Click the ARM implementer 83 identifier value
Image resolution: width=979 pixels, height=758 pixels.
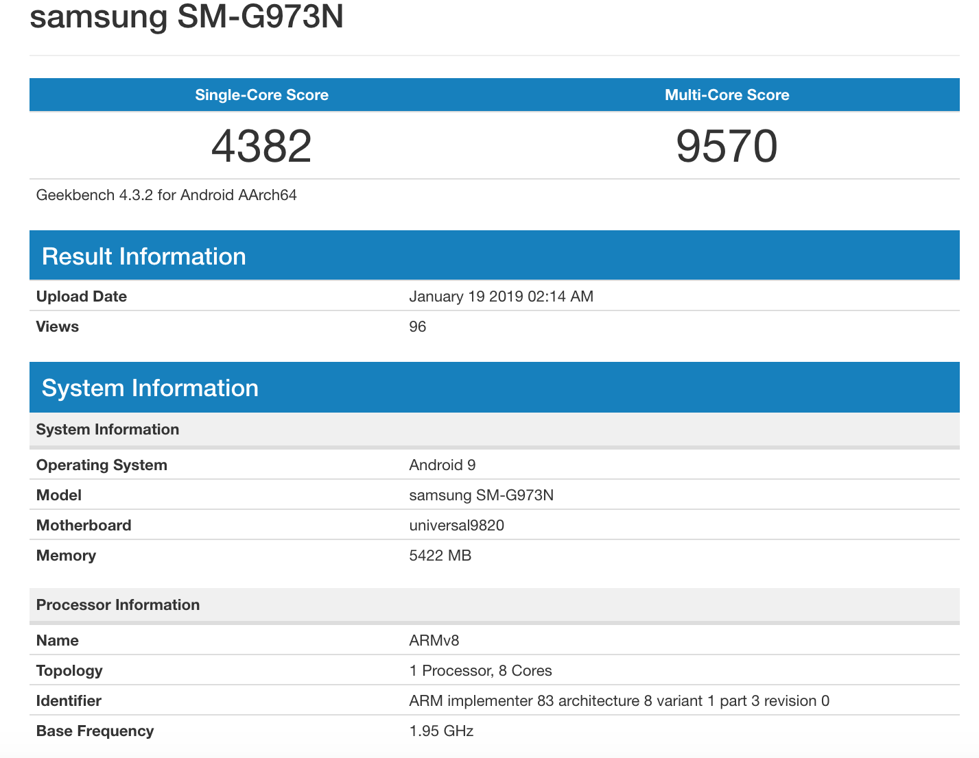click(x=619, y=701)
